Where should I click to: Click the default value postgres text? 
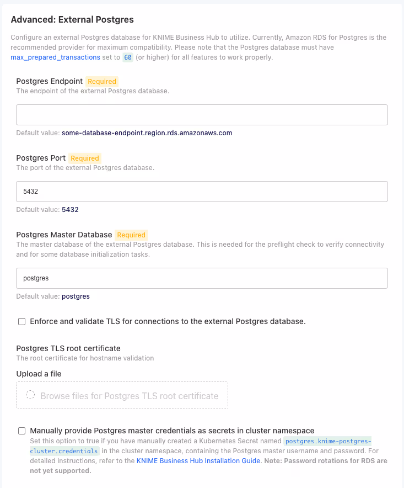tap(76, 296)
